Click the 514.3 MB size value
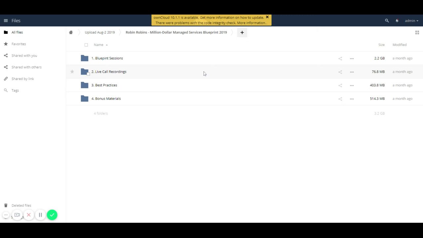 [377, 99]
